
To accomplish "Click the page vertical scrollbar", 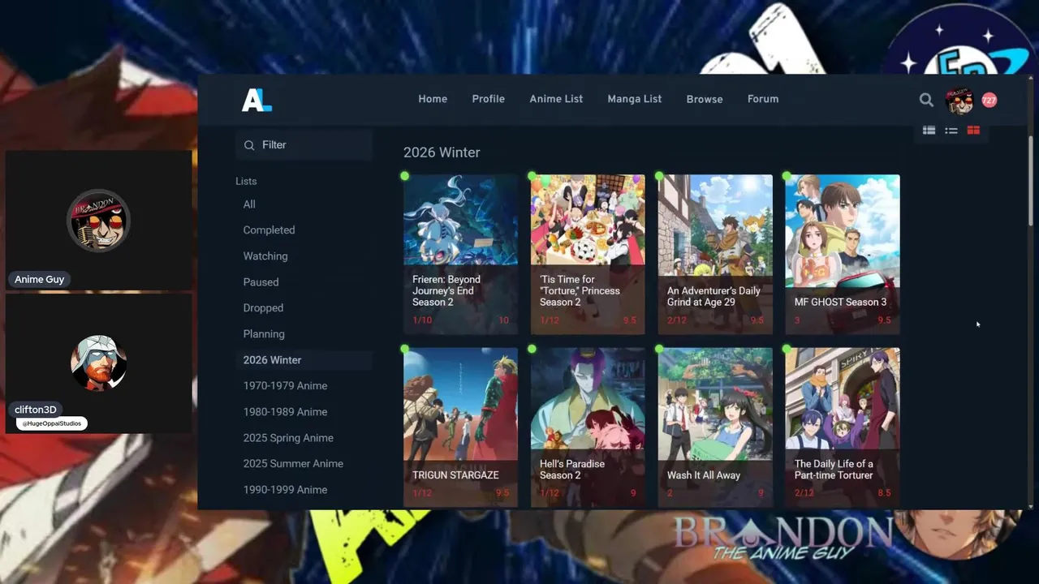I will pos(1031,180).
